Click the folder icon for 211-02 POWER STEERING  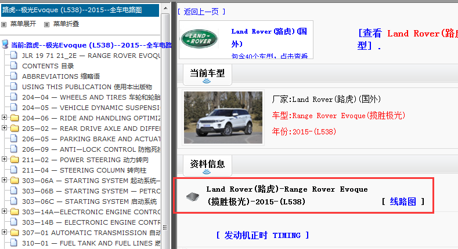[x=15, y=160]
